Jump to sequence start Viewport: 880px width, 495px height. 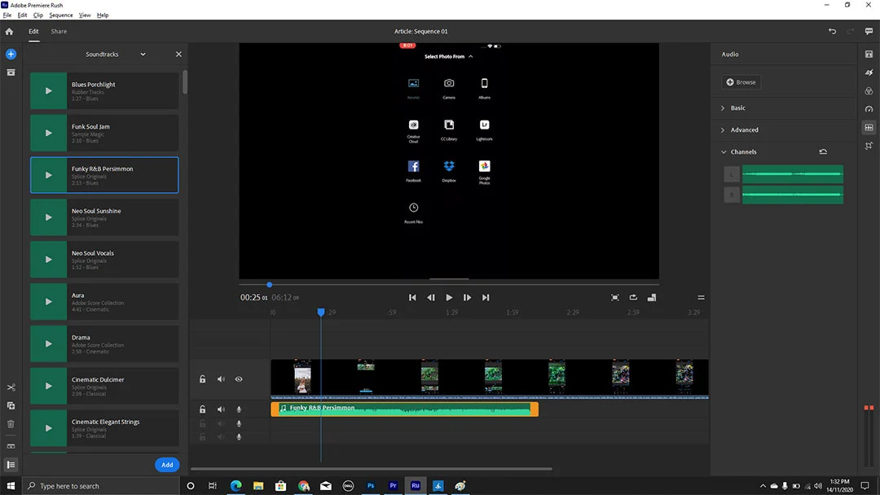pyautogui.click(x=412, y=298)
